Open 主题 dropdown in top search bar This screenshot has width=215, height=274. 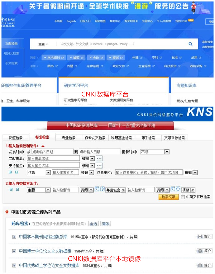43,44
